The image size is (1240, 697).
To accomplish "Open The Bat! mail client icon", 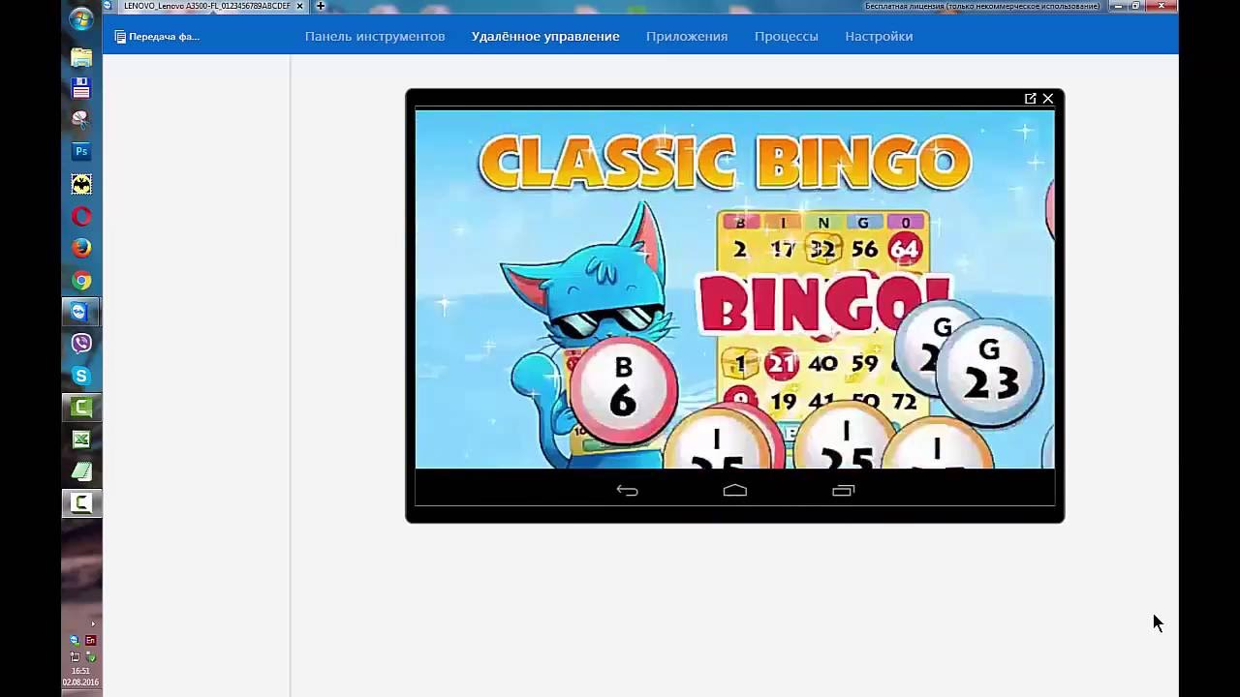I will click(x=81, y=184).
